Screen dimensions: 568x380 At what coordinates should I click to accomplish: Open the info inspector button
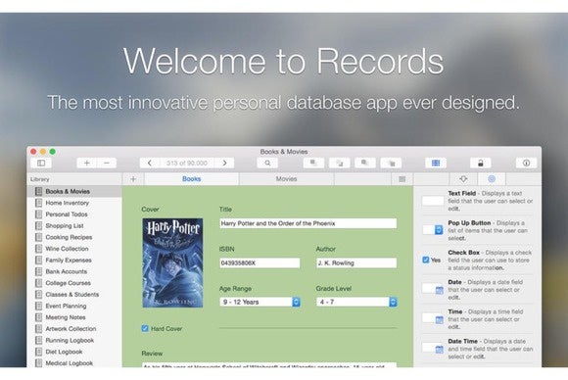pos(526,163)
